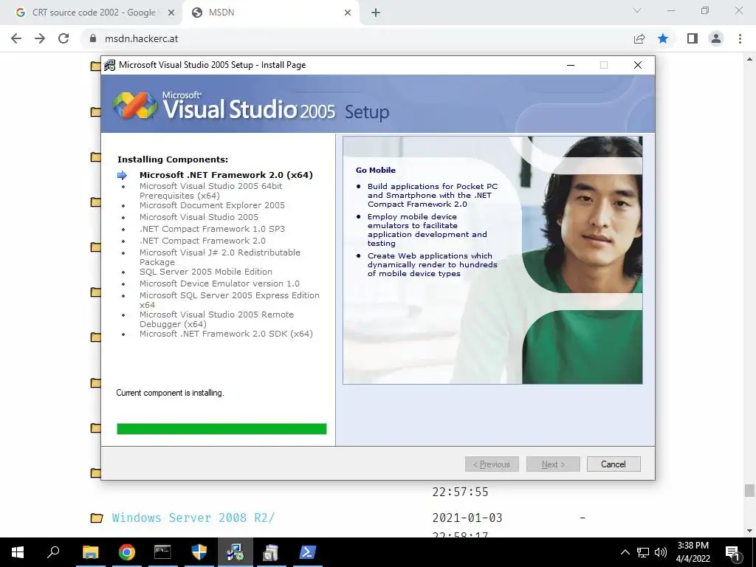Open a new browser tab

tap(376, 13)
